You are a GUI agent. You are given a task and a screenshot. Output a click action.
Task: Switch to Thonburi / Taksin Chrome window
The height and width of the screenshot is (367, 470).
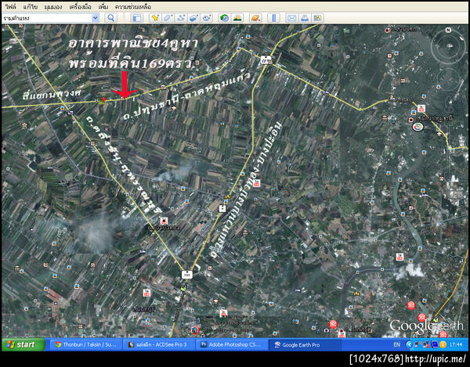[x=85, y=344]
